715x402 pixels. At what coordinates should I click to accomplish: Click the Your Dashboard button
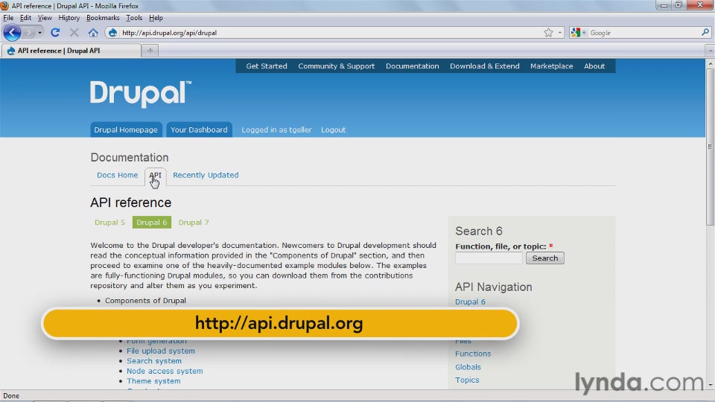[x=199, y=130]
